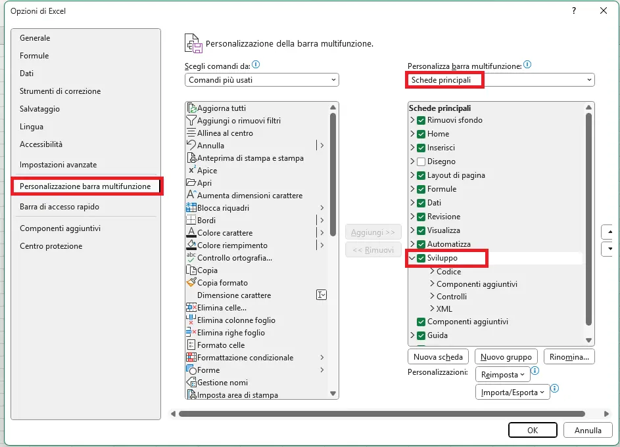
Task: Toggle the Automatizza tab checkbox
Action: (421, 244)
